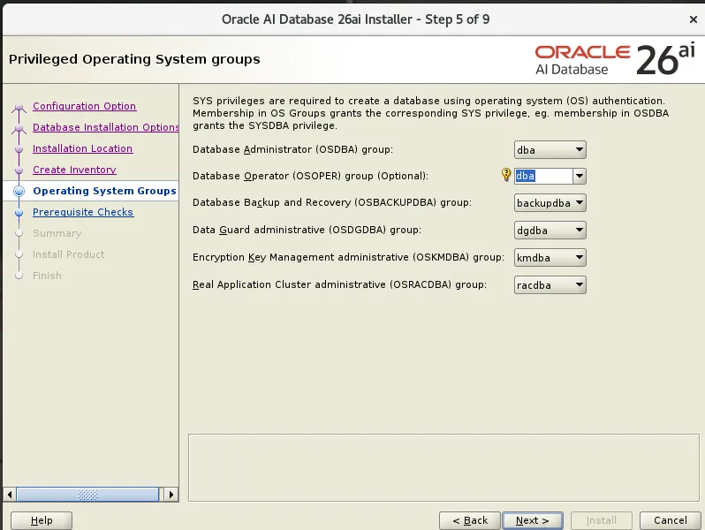The width and height of the screenshot is (705, 530).
Task: Click the Cancel button
Action: [670, 520]
